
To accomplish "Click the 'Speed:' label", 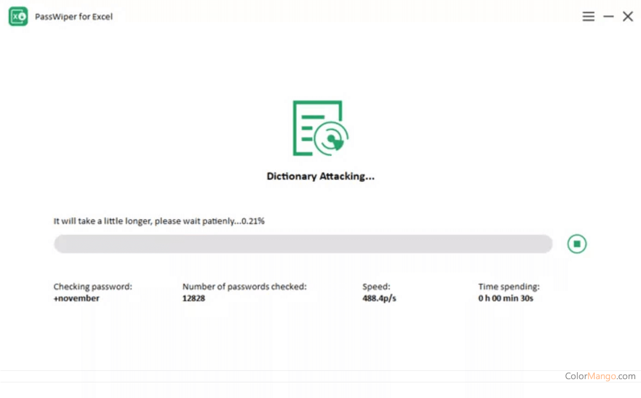I will coord(376,287).
